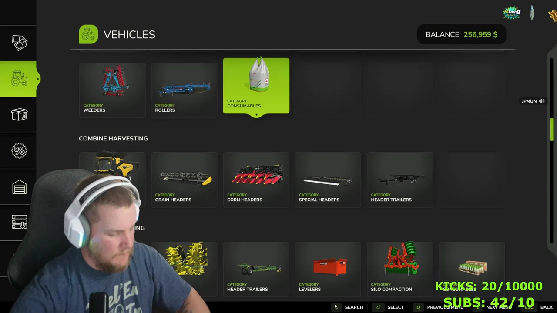This screenshot has width=557, height=313.
Task: Open the stacked lists sidebar icon
Action: point(19,222)
